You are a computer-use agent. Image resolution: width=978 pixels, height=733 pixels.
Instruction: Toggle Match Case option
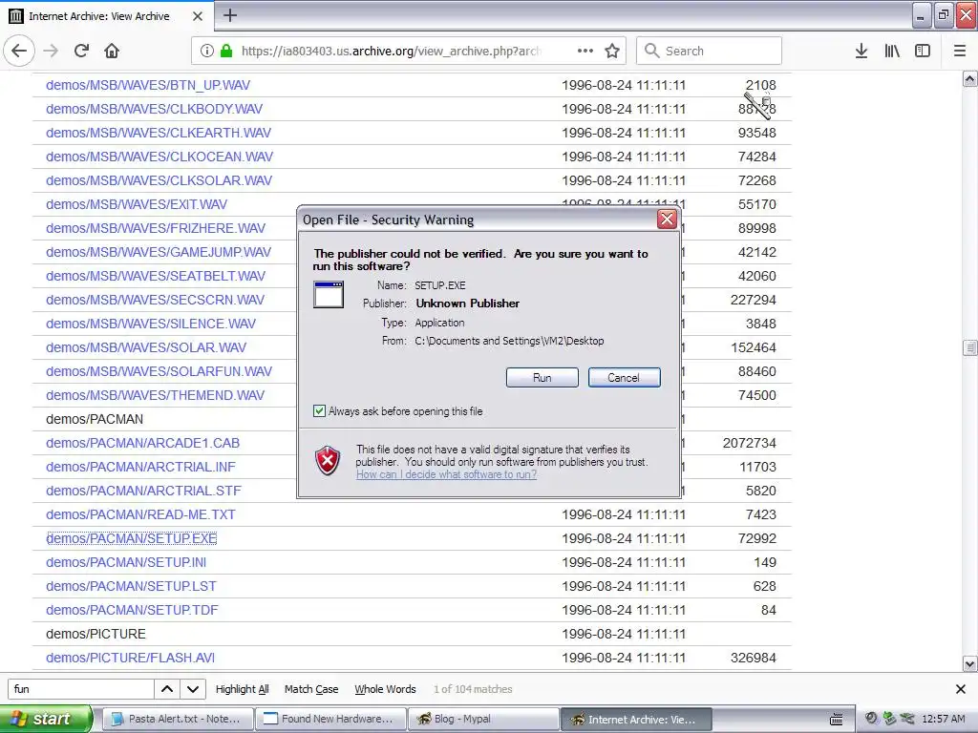(311, 689)
